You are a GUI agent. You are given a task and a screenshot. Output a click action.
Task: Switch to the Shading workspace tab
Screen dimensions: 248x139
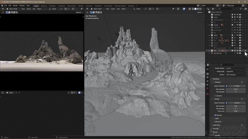(x=81, y=6)
